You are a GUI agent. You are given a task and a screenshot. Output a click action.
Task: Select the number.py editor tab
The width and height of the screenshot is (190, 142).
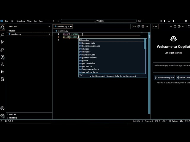click(x=63, y=26)
